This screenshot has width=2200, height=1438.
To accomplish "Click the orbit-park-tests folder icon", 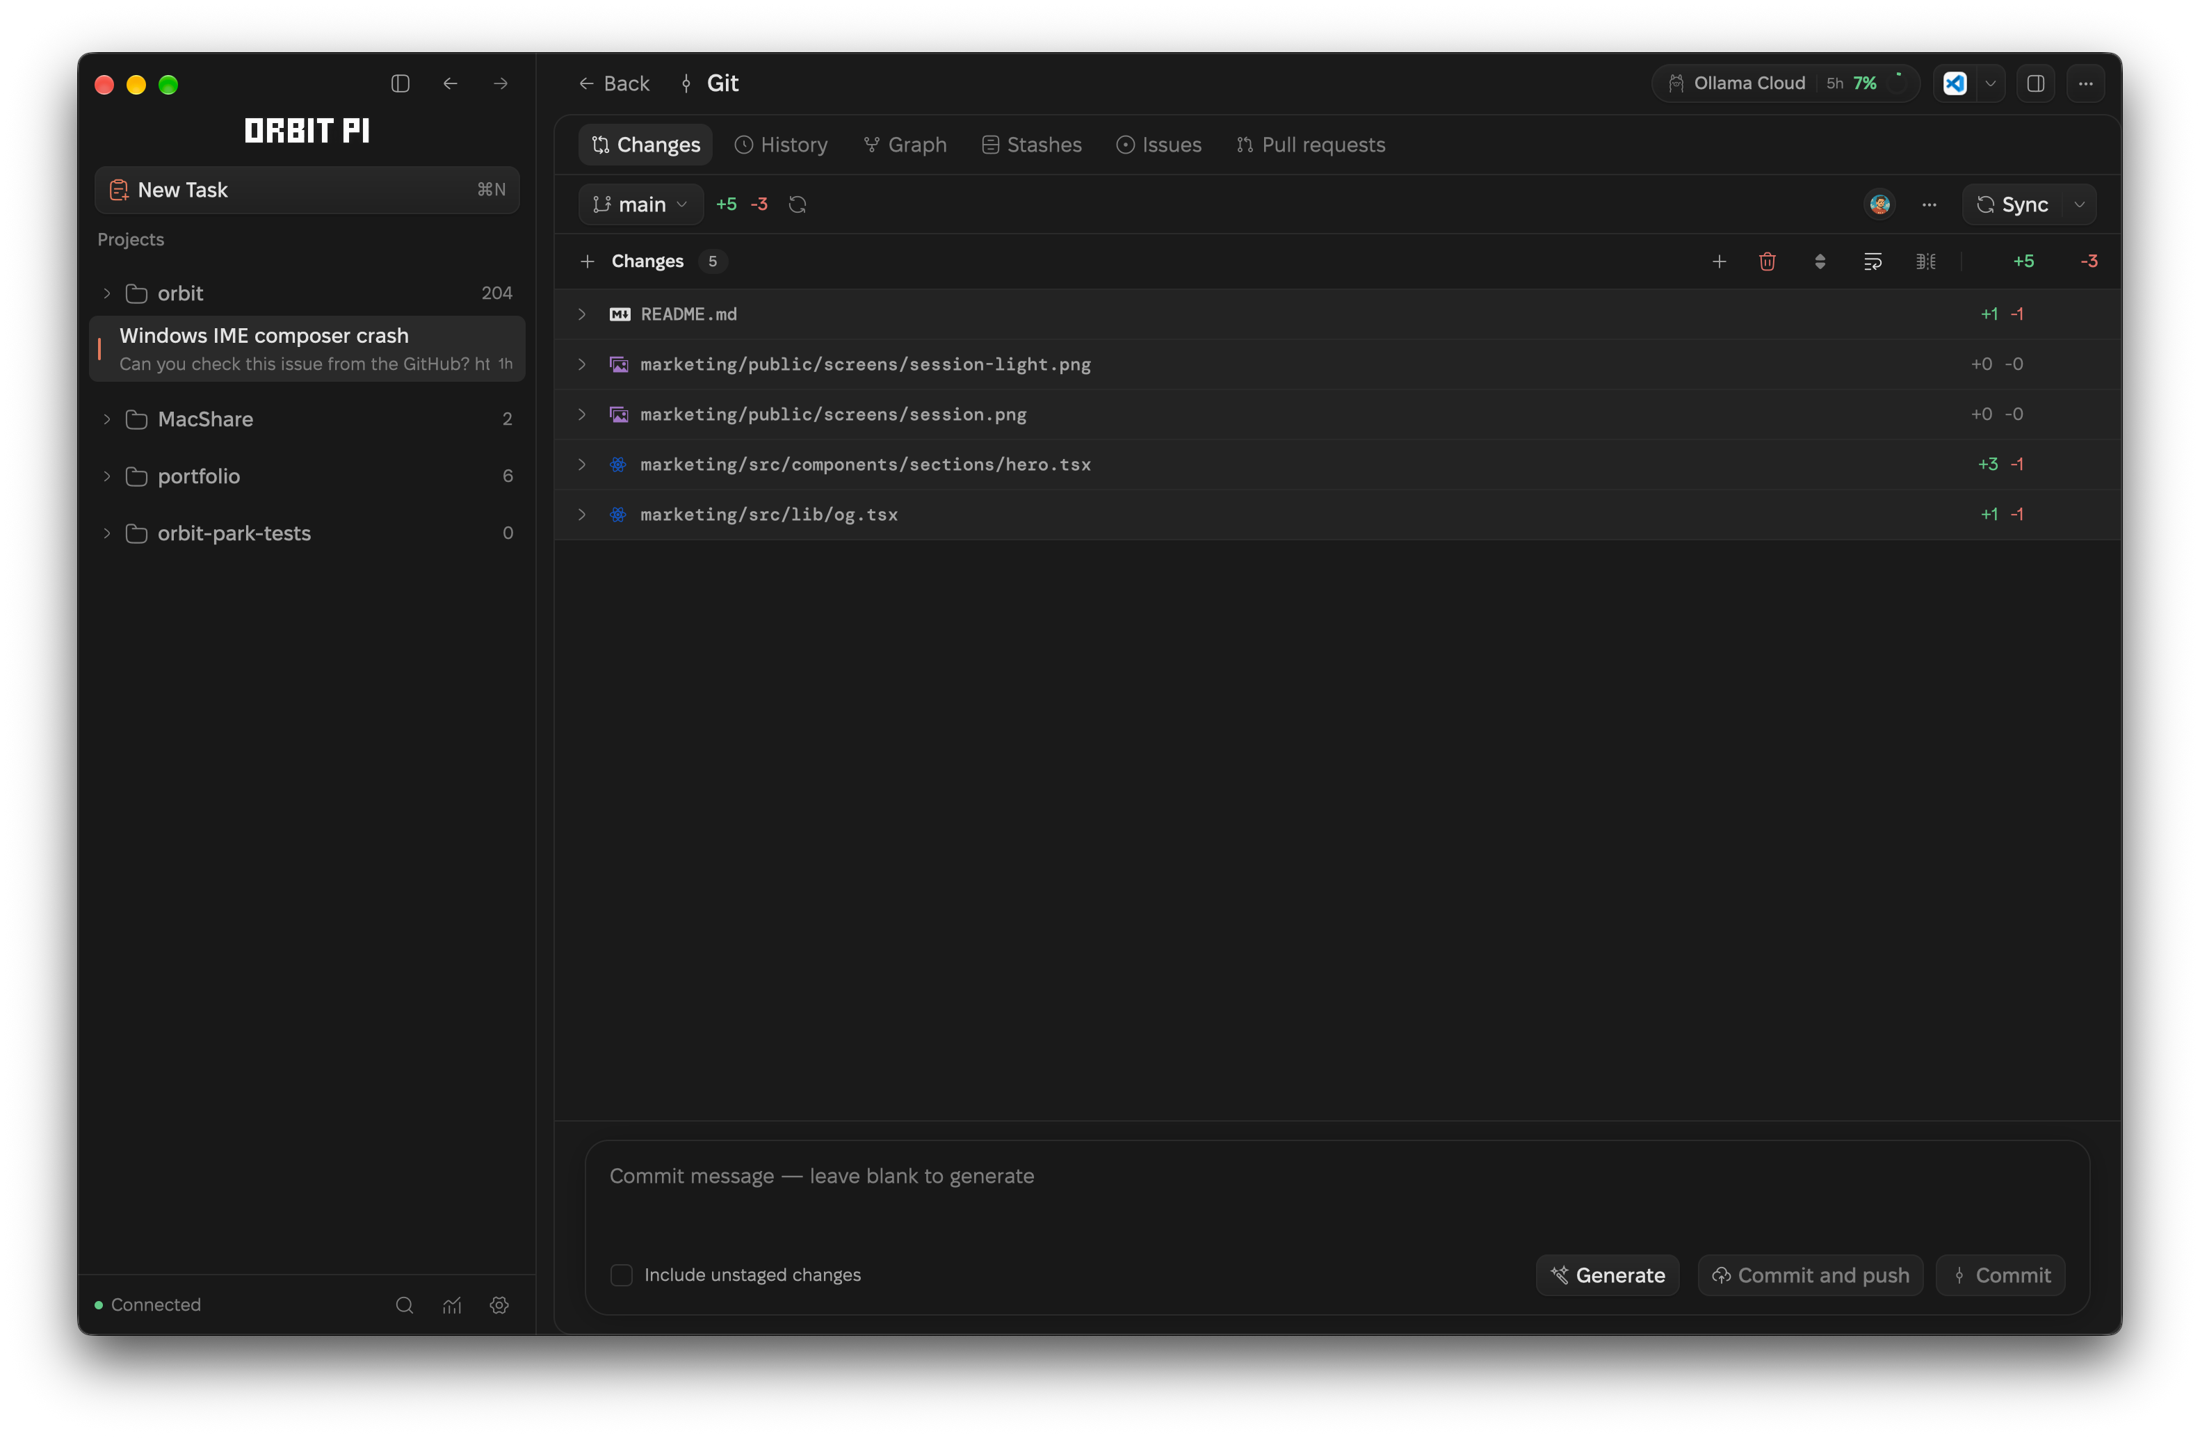I will (x=137, y=534).
